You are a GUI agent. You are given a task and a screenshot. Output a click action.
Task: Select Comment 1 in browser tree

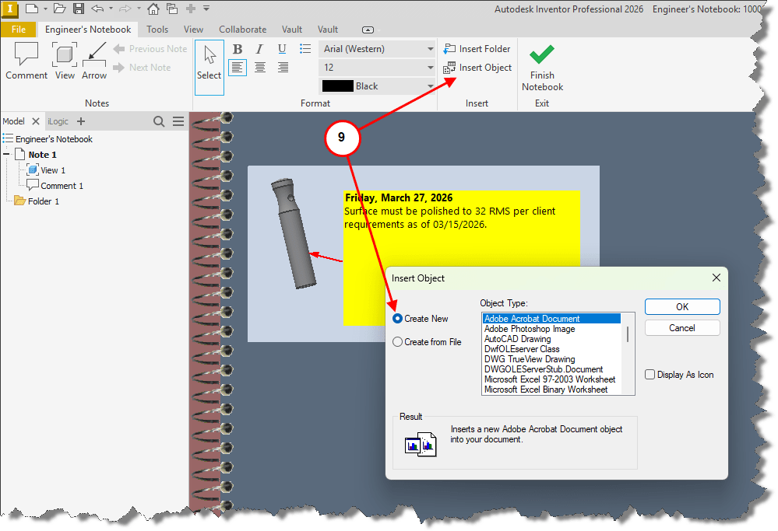62,186
